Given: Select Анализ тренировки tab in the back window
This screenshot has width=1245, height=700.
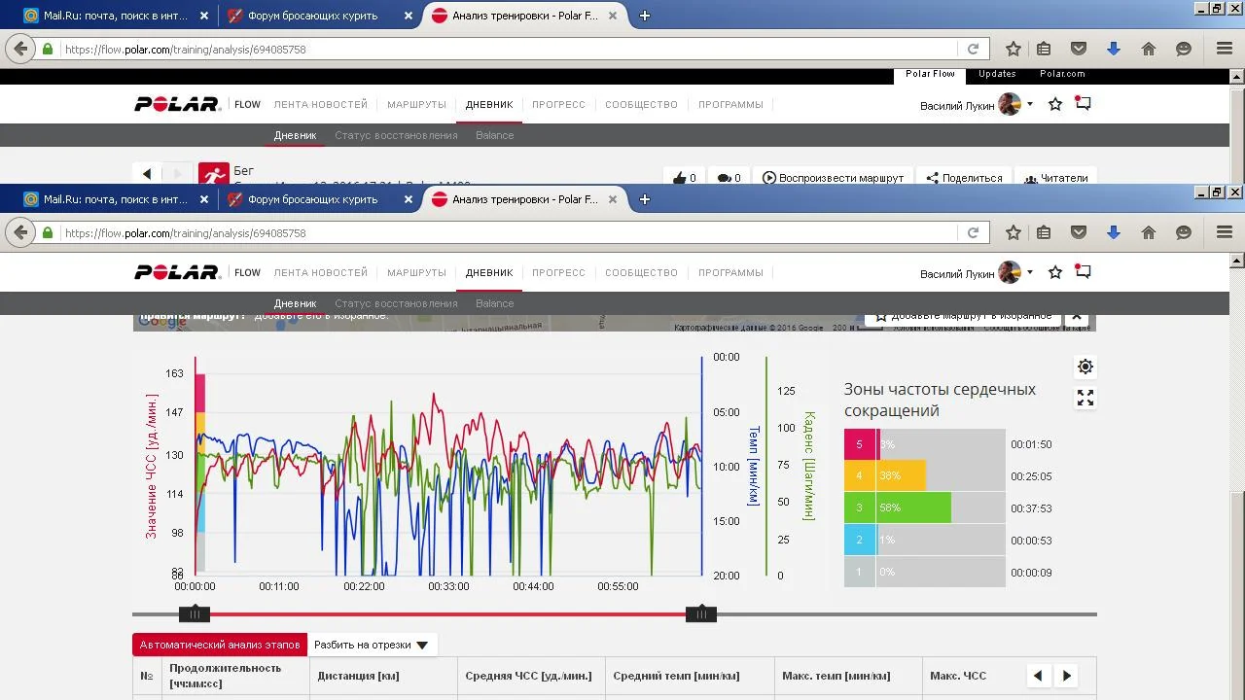Looking at the screenshot, I should click(x=523, y=16).
